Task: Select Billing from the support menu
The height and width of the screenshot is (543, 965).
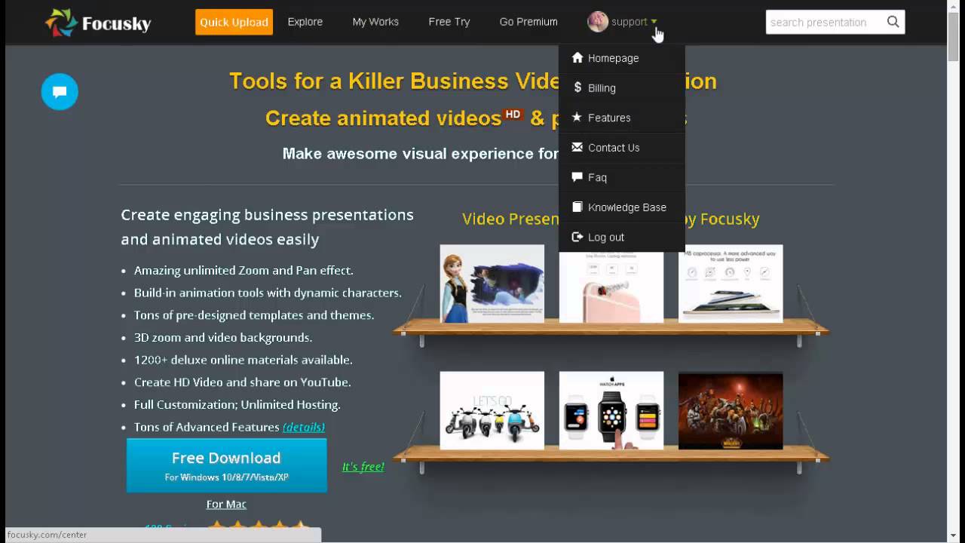Action: coord(621,87)
